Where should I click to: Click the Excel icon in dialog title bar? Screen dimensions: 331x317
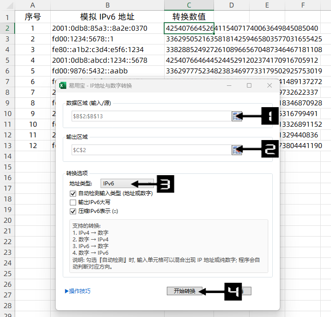[63, 85]
